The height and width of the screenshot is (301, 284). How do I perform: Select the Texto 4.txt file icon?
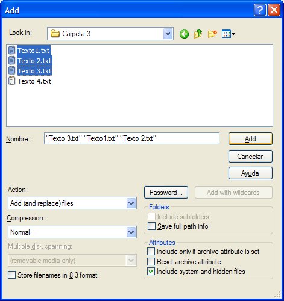click(12, 81)
